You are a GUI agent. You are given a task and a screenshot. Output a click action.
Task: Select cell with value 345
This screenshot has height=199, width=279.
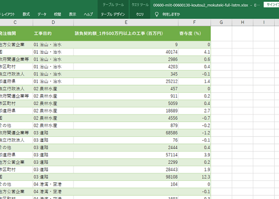click(126, 74)
